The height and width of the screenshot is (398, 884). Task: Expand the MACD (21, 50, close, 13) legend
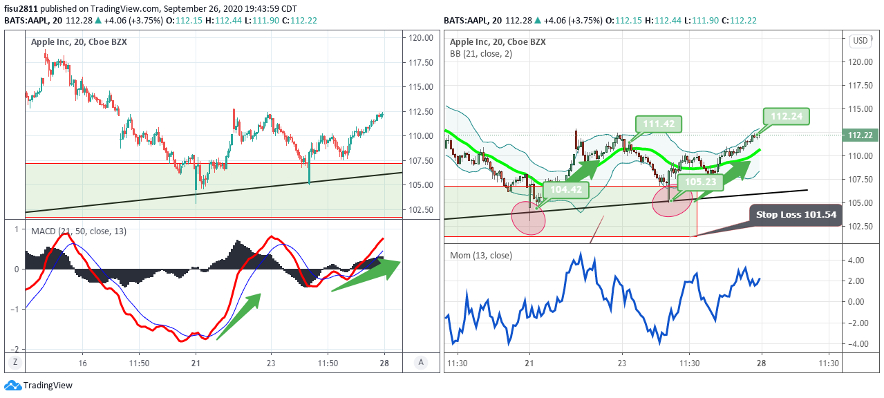pyautogui.click(x=77, y=231)
